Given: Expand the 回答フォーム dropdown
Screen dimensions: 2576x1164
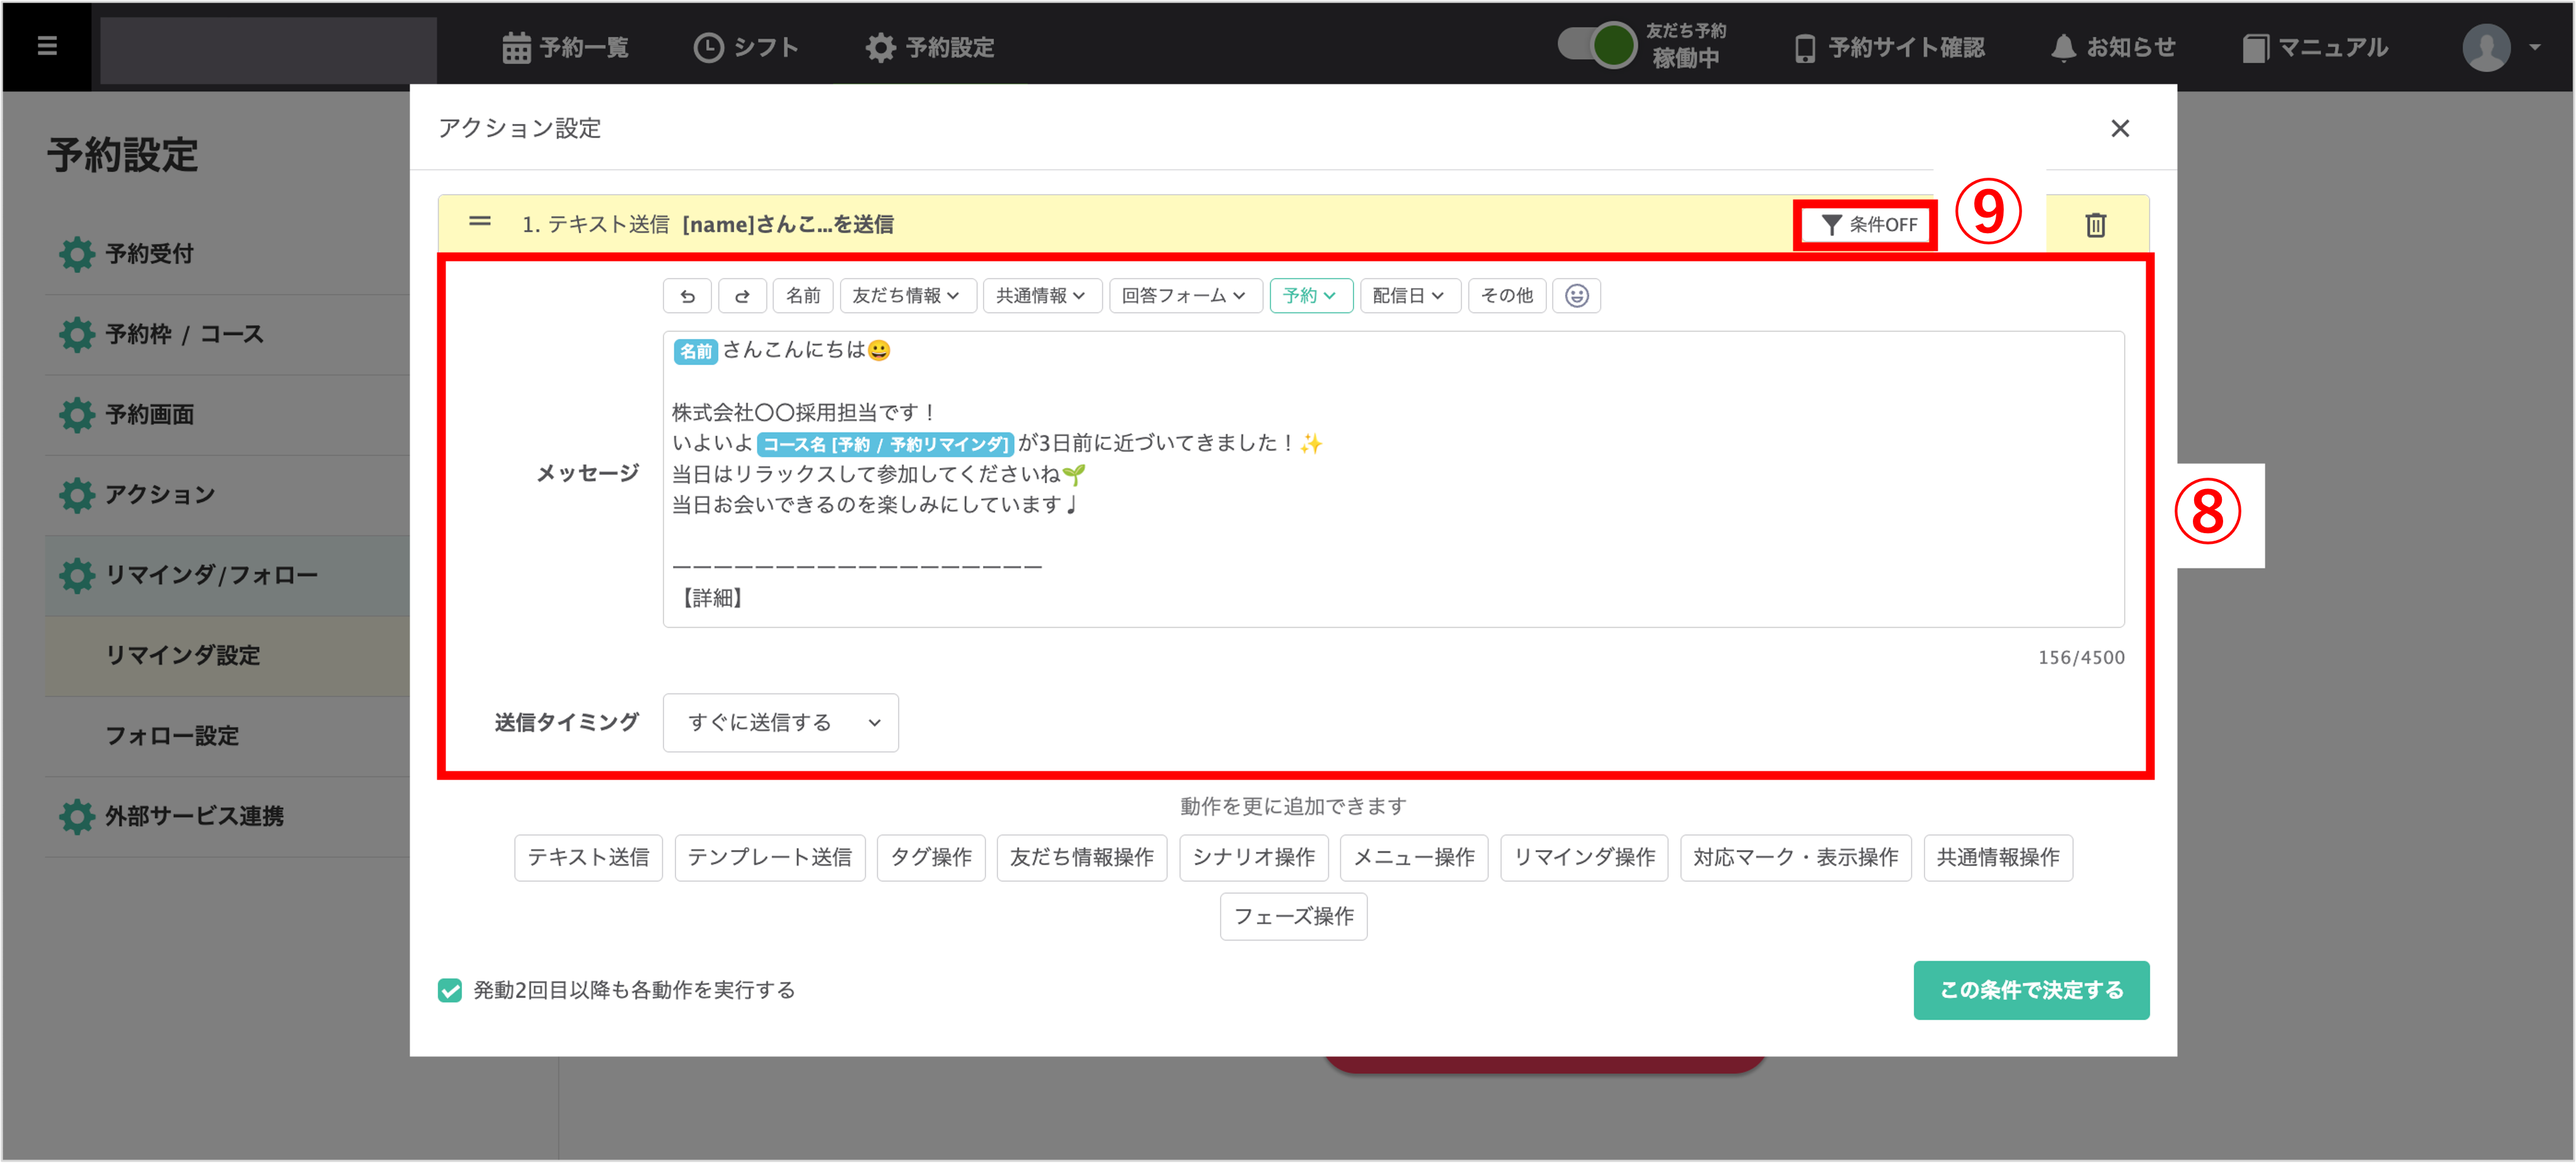Looking at the screenshot, I should coord(1183,296).
